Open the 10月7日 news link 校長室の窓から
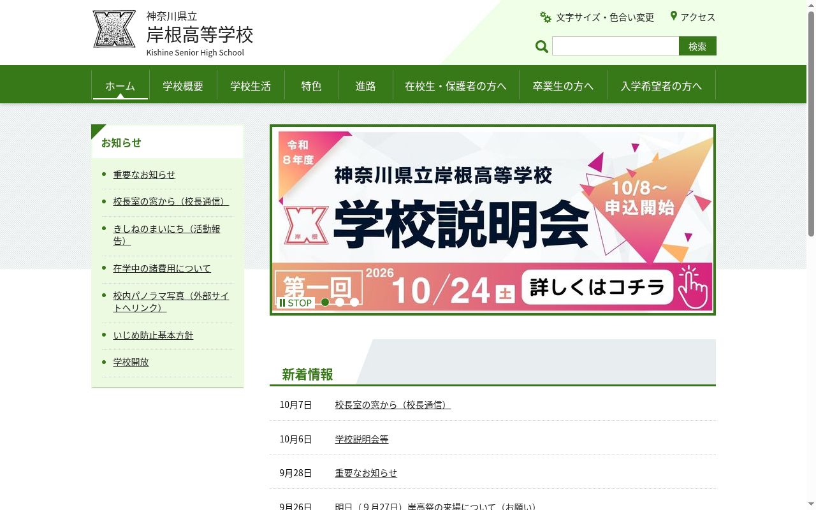Screen dimensions: 816x510 [x=393, y=405]
